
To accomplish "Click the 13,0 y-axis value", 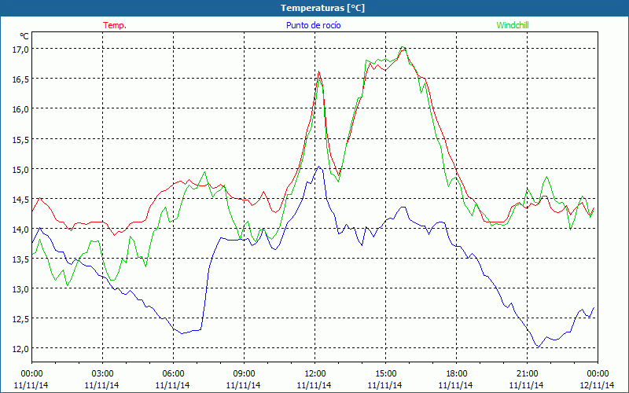I will [20, 288].
